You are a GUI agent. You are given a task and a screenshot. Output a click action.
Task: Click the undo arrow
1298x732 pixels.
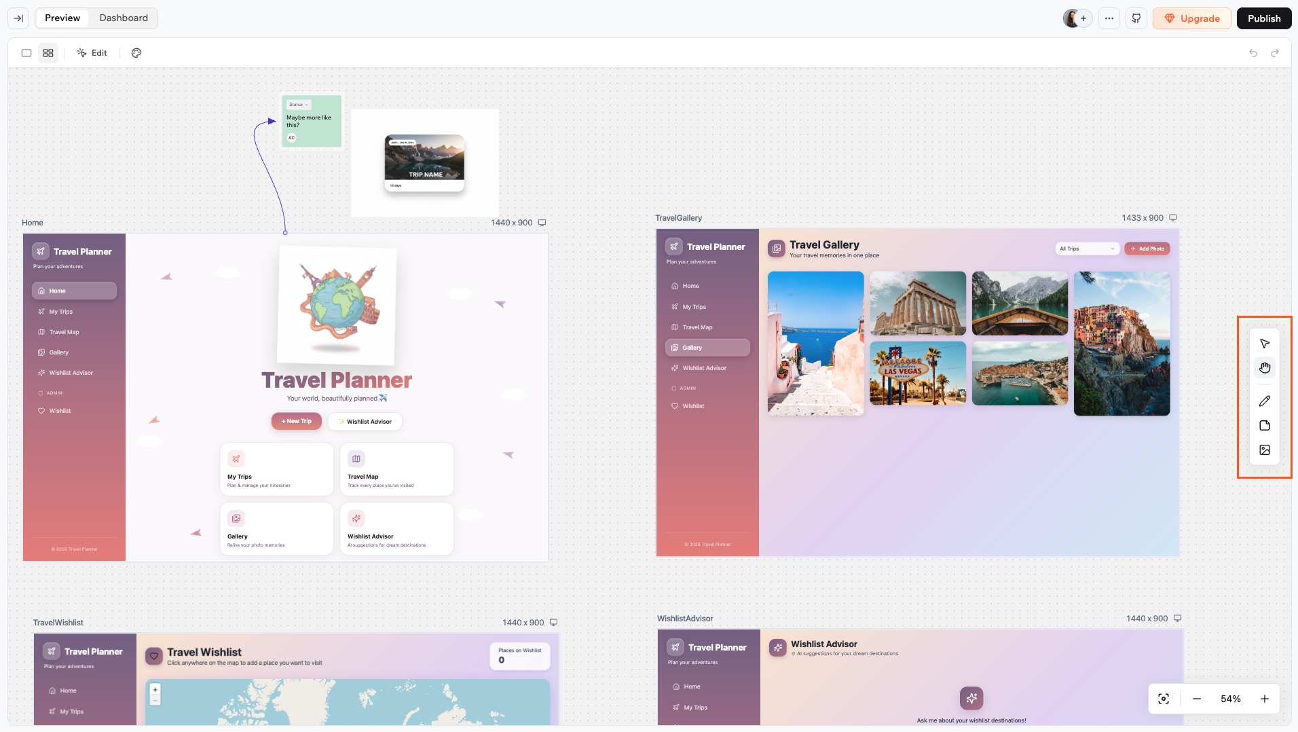pyautogui.click(x=1253, y=53)
